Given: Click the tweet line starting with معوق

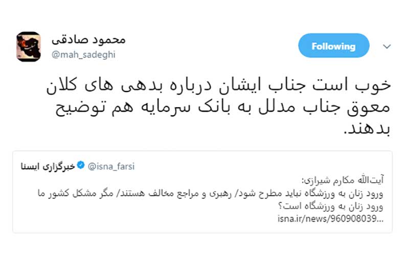Looking at the screenshot, I should coord(217,107).
